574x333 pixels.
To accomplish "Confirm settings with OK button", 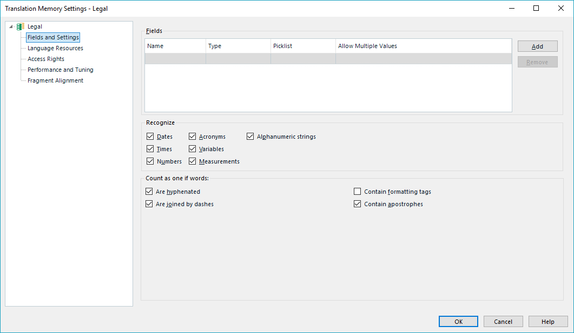I will click(x=458, y=321).
